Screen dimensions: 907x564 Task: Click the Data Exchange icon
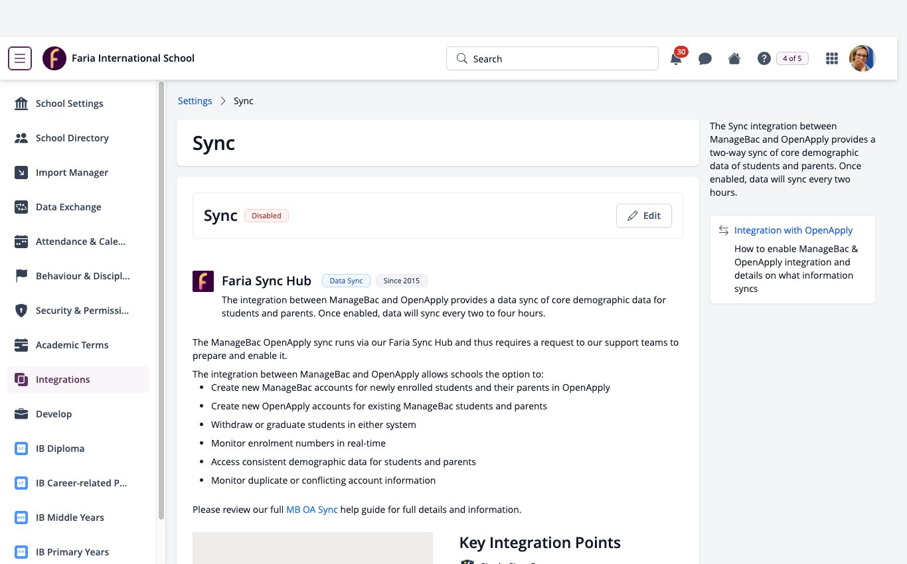click(21, 207)
